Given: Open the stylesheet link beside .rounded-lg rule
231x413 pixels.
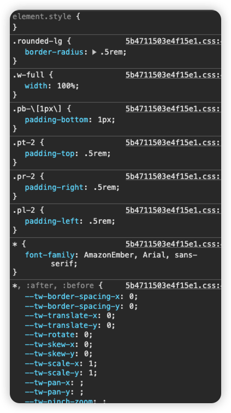Looking at the screenshot, I should click(173, 41).
